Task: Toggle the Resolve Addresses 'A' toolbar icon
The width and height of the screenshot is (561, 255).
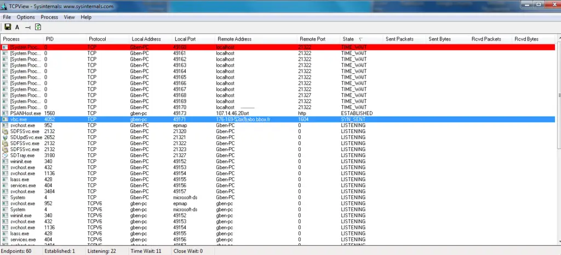Action: (x=17, y=27)
